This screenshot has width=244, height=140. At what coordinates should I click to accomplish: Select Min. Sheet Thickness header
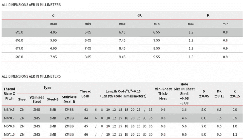point(163,94)
